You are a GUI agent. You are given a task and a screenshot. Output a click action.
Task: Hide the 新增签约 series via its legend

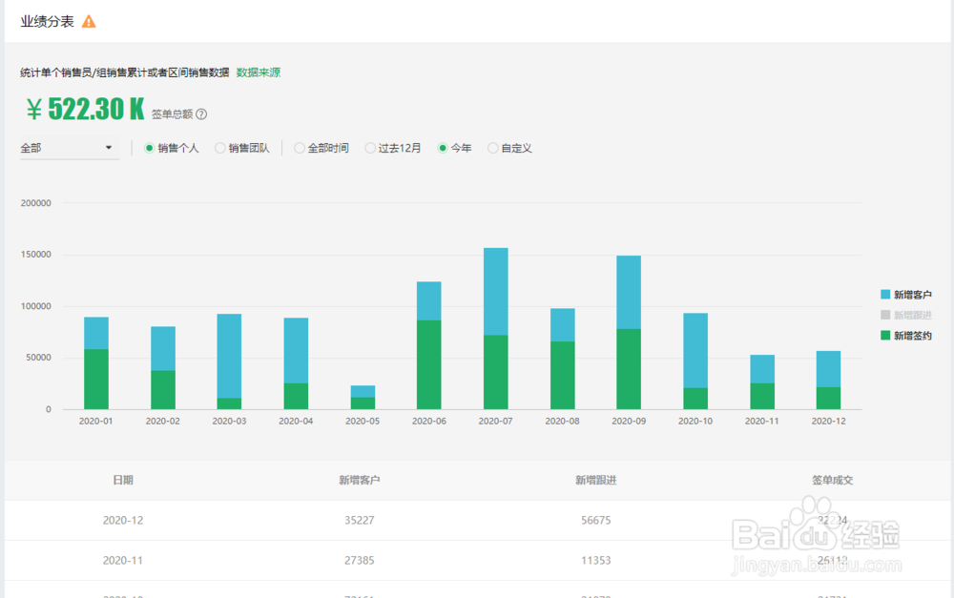915,335
